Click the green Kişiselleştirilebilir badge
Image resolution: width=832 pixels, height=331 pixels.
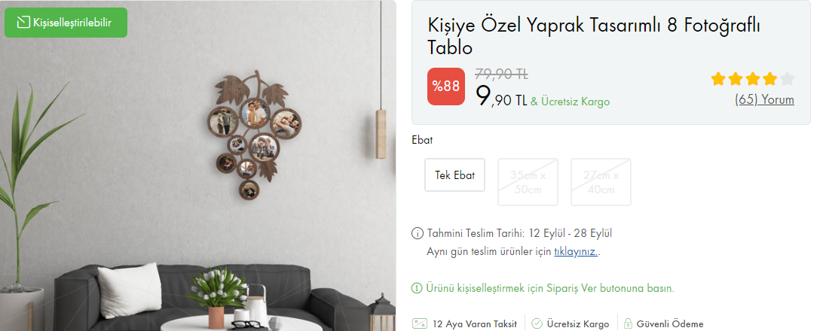coord(66,23)
